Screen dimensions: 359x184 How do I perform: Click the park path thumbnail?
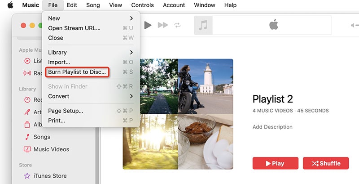coord(159,86)
